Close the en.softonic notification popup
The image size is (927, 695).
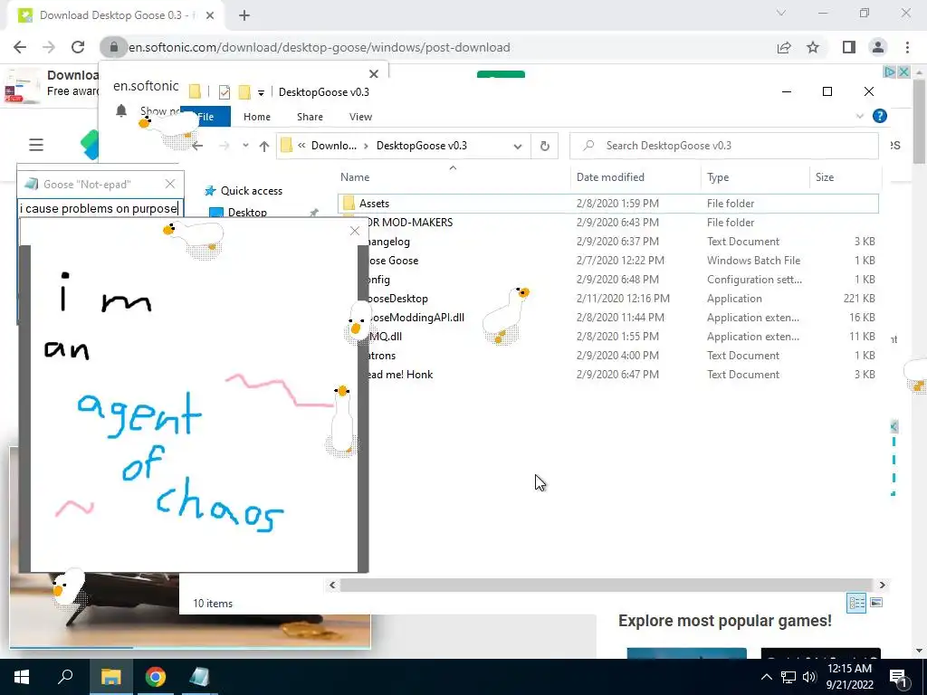point(374,74)
